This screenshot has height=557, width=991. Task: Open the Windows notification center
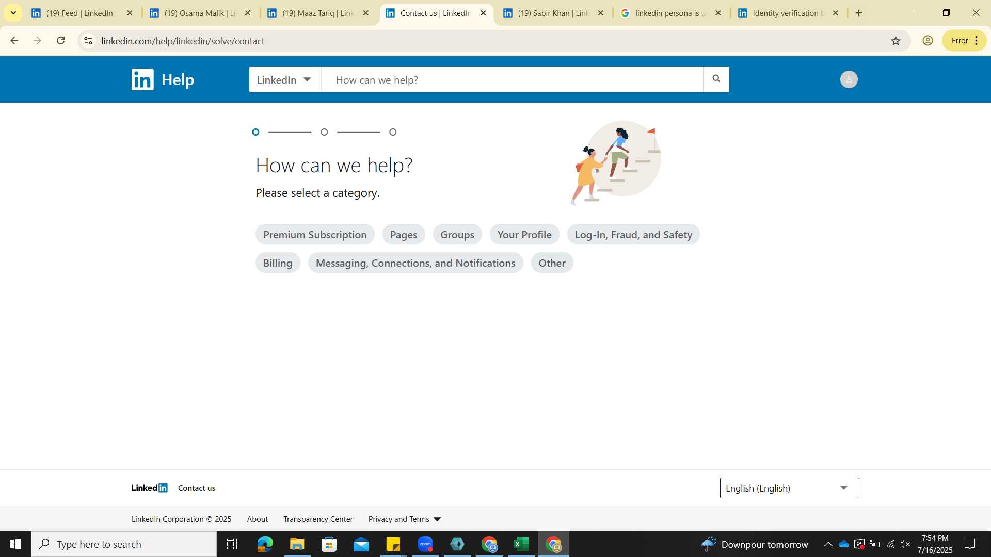click(x=970, y=544)
